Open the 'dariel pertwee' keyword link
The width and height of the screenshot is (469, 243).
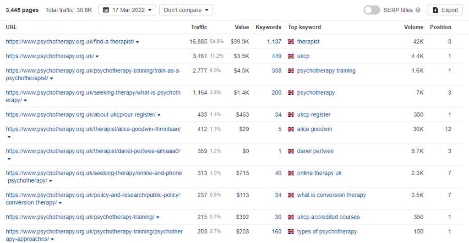click(x=315, y=151)
